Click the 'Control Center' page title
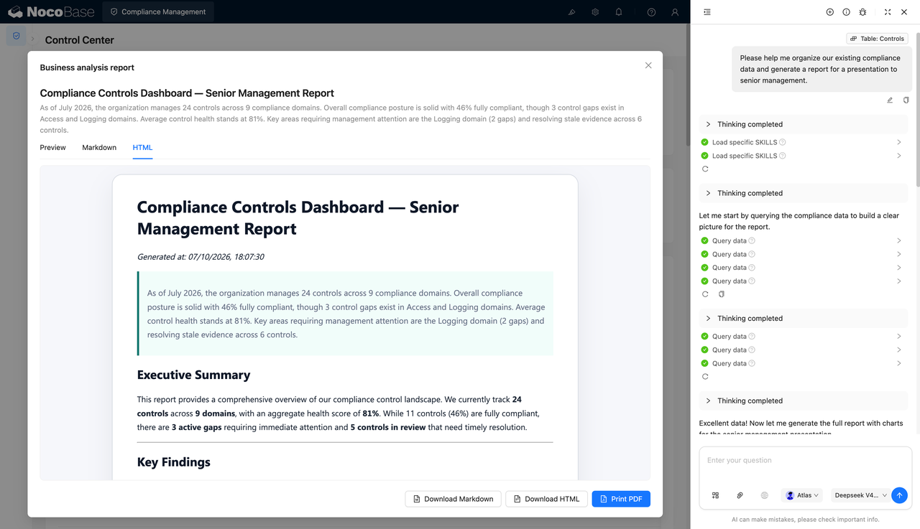This screenshot has height=529, width=920. 80,40
